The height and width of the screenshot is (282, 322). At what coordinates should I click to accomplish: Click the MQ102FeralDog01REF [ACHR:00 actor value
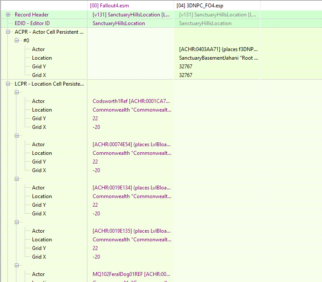coord(131,274)
